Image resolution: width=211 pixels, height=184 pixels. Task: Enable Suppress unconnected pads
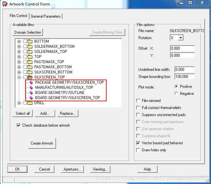(138, 115)
